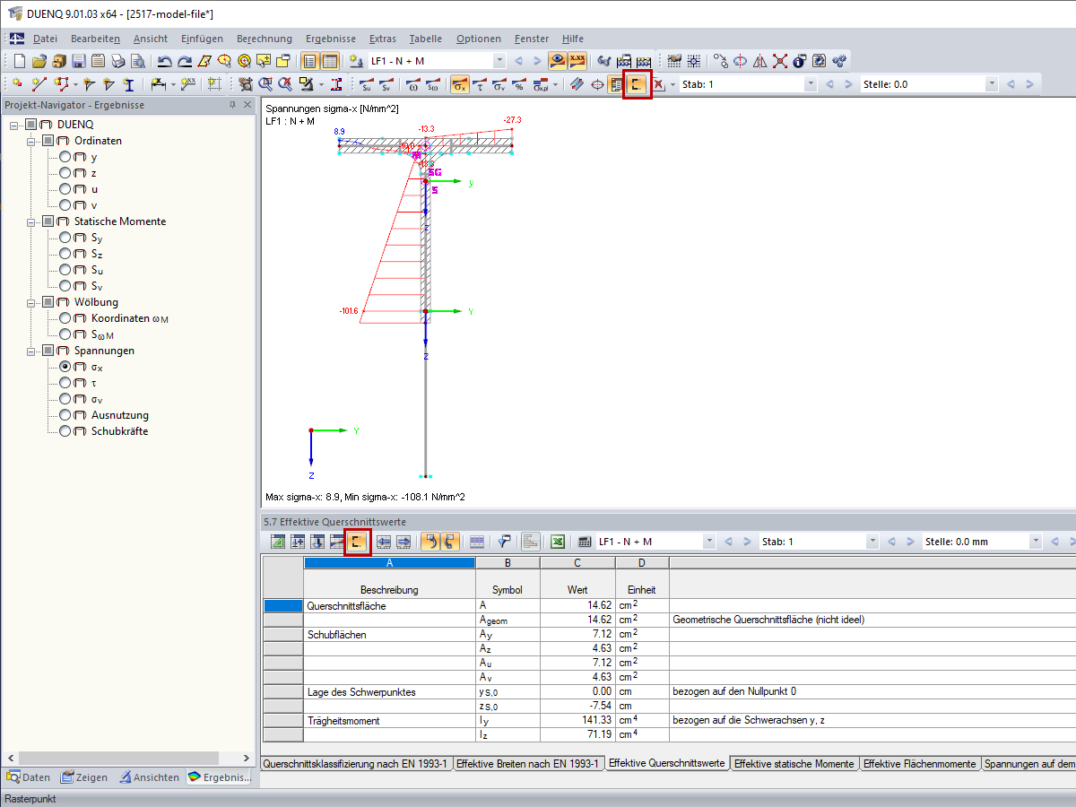Toggle effective cross-section icon in upper toolbar

(637, 84)
